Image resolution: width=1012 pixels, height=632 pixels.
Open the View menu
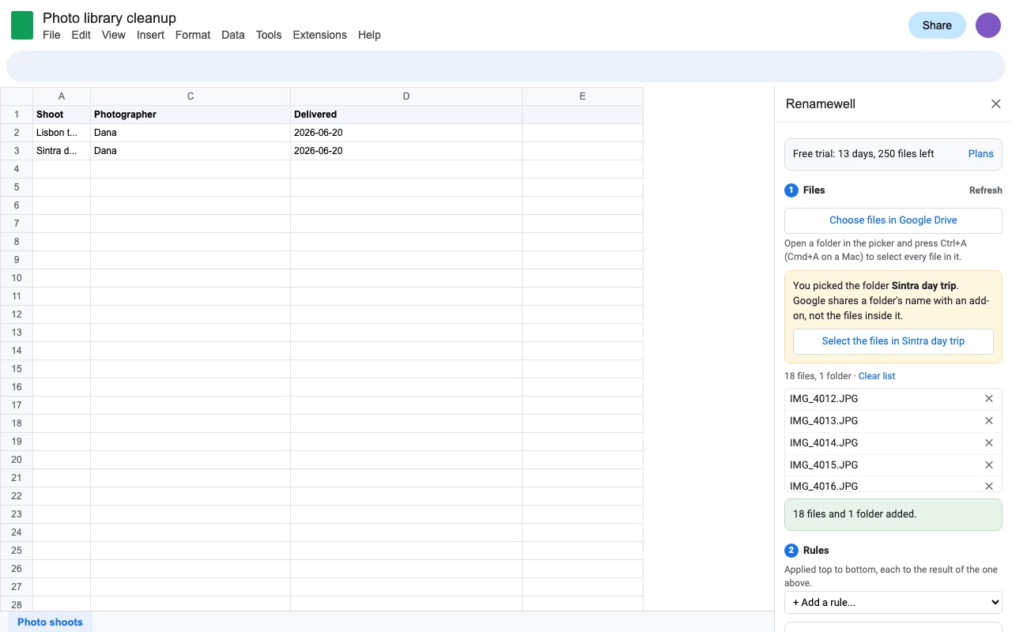113,35
